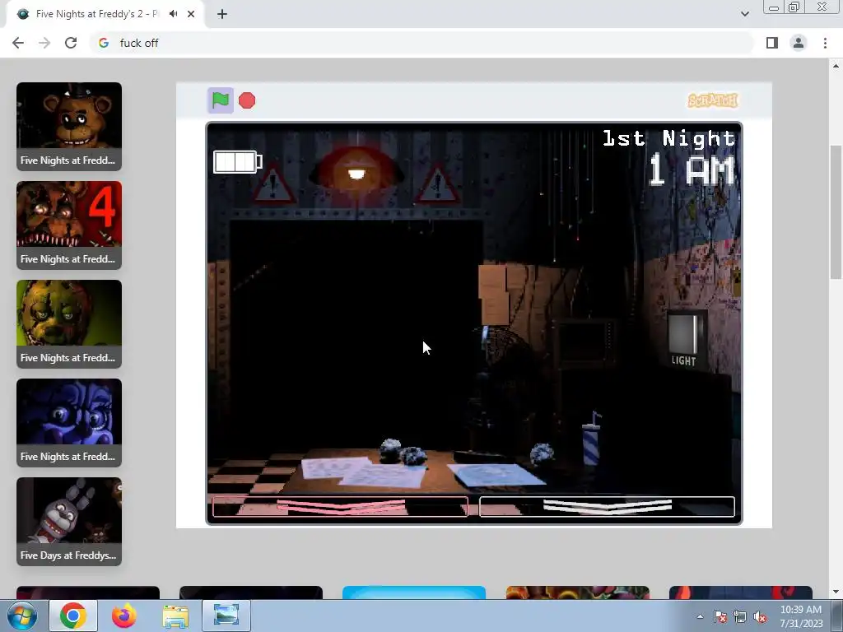843x632 pixels.
Task: Click the Chrome taskbar icon
Action: click(x=73, y=616)
